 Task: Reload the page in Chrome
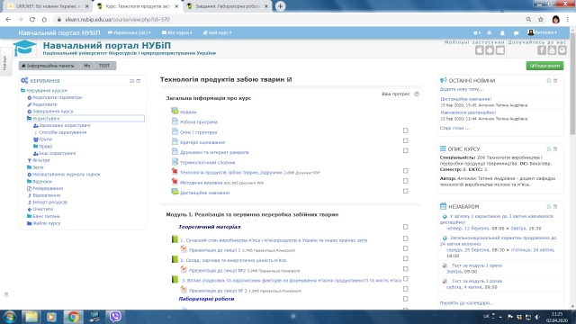(x=32, y=20)
